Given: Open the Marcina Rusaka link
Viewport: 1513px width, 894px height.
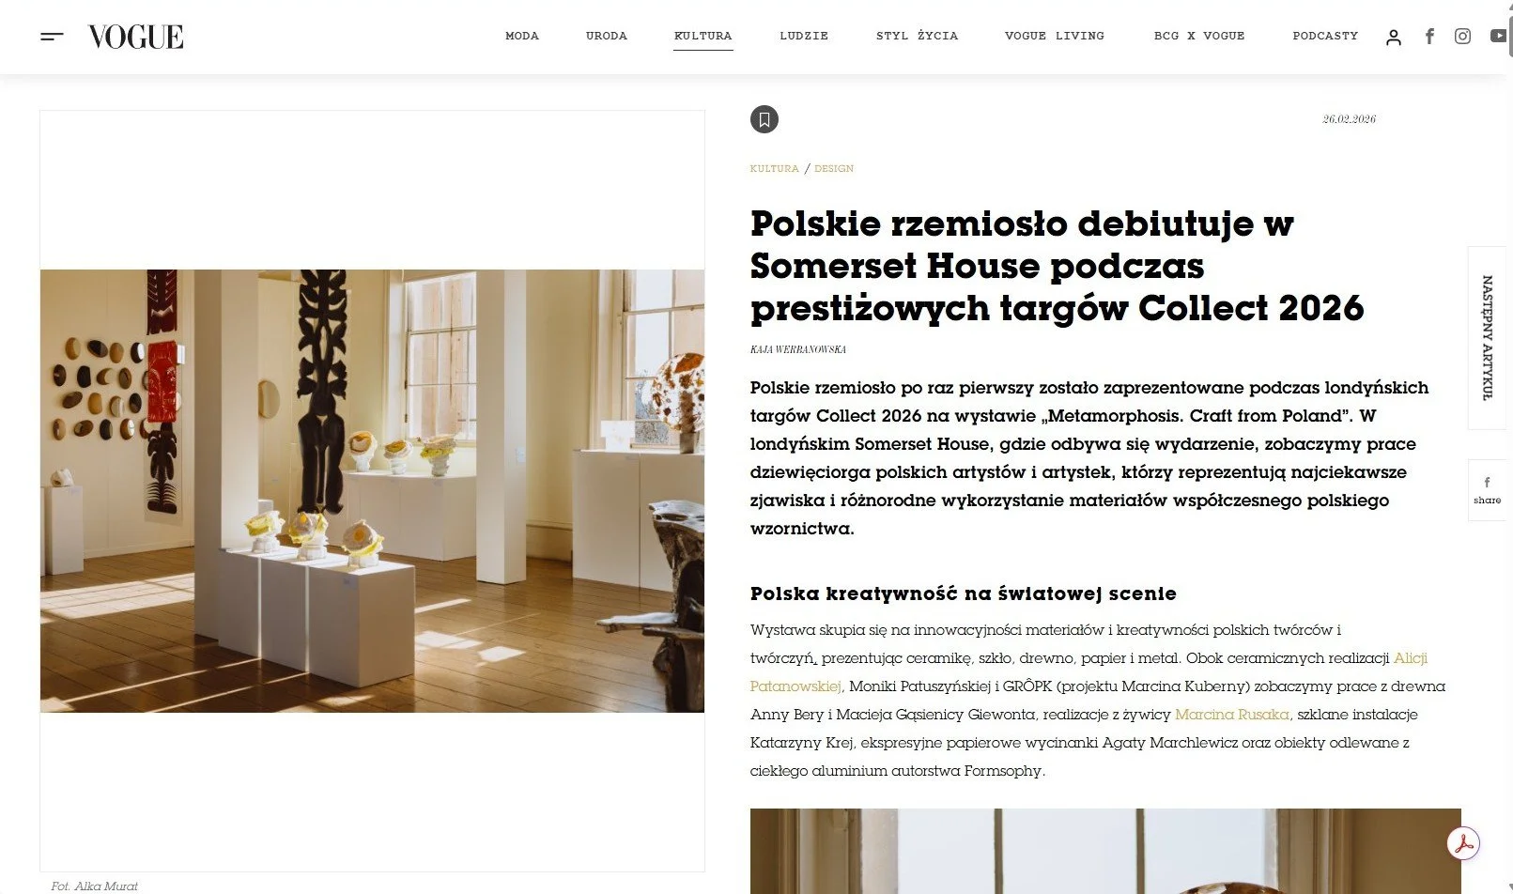Looking at the screenshot, I should coord(1232,715).
